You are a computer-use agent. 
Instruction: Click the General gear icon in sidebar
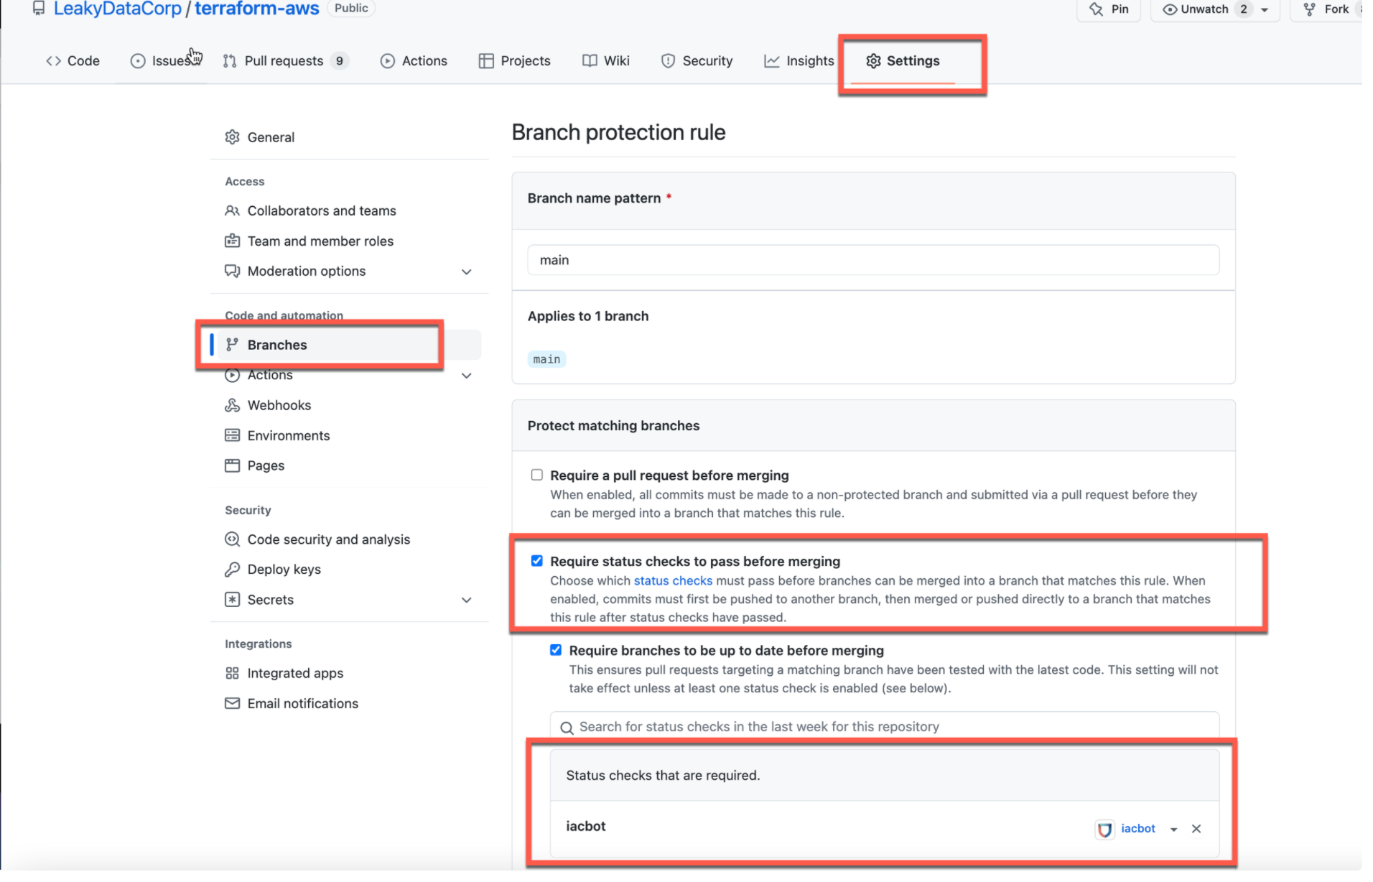click(x=232, y=136)
